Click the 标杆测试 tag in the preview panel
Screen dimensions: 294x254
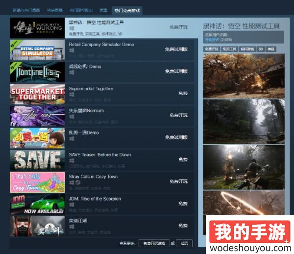coord(247,49)
